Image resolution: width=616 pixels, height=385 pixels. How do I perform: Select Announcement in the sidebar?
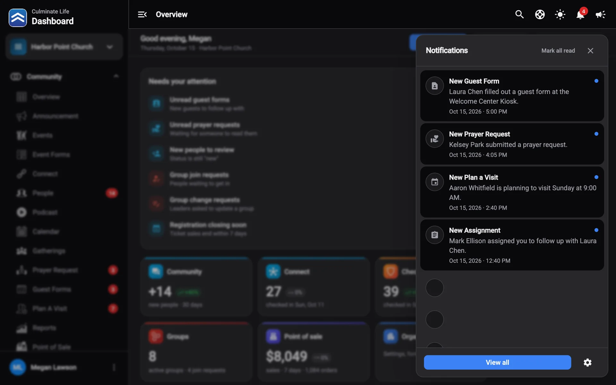point(64,116)
